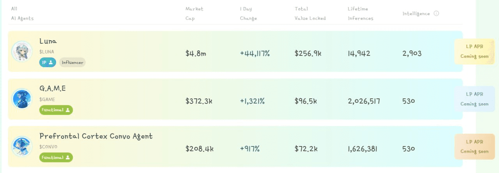Click the Luna agent avatar
This screenshot has height=173, width=499.
pos(22,51)
